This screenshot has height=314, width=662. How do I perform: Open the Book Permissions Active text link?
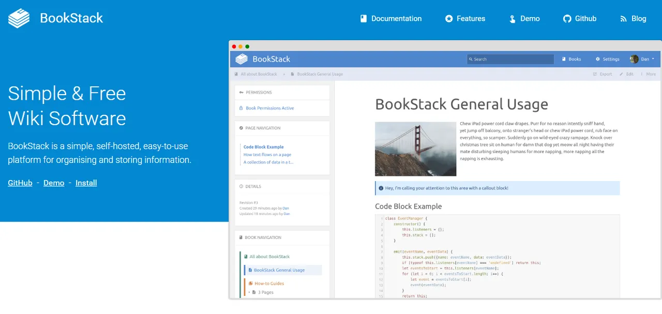pos(270,108)
